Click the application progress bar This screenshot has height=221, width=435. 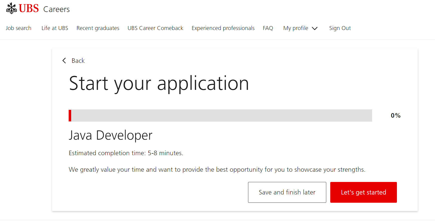220,115
